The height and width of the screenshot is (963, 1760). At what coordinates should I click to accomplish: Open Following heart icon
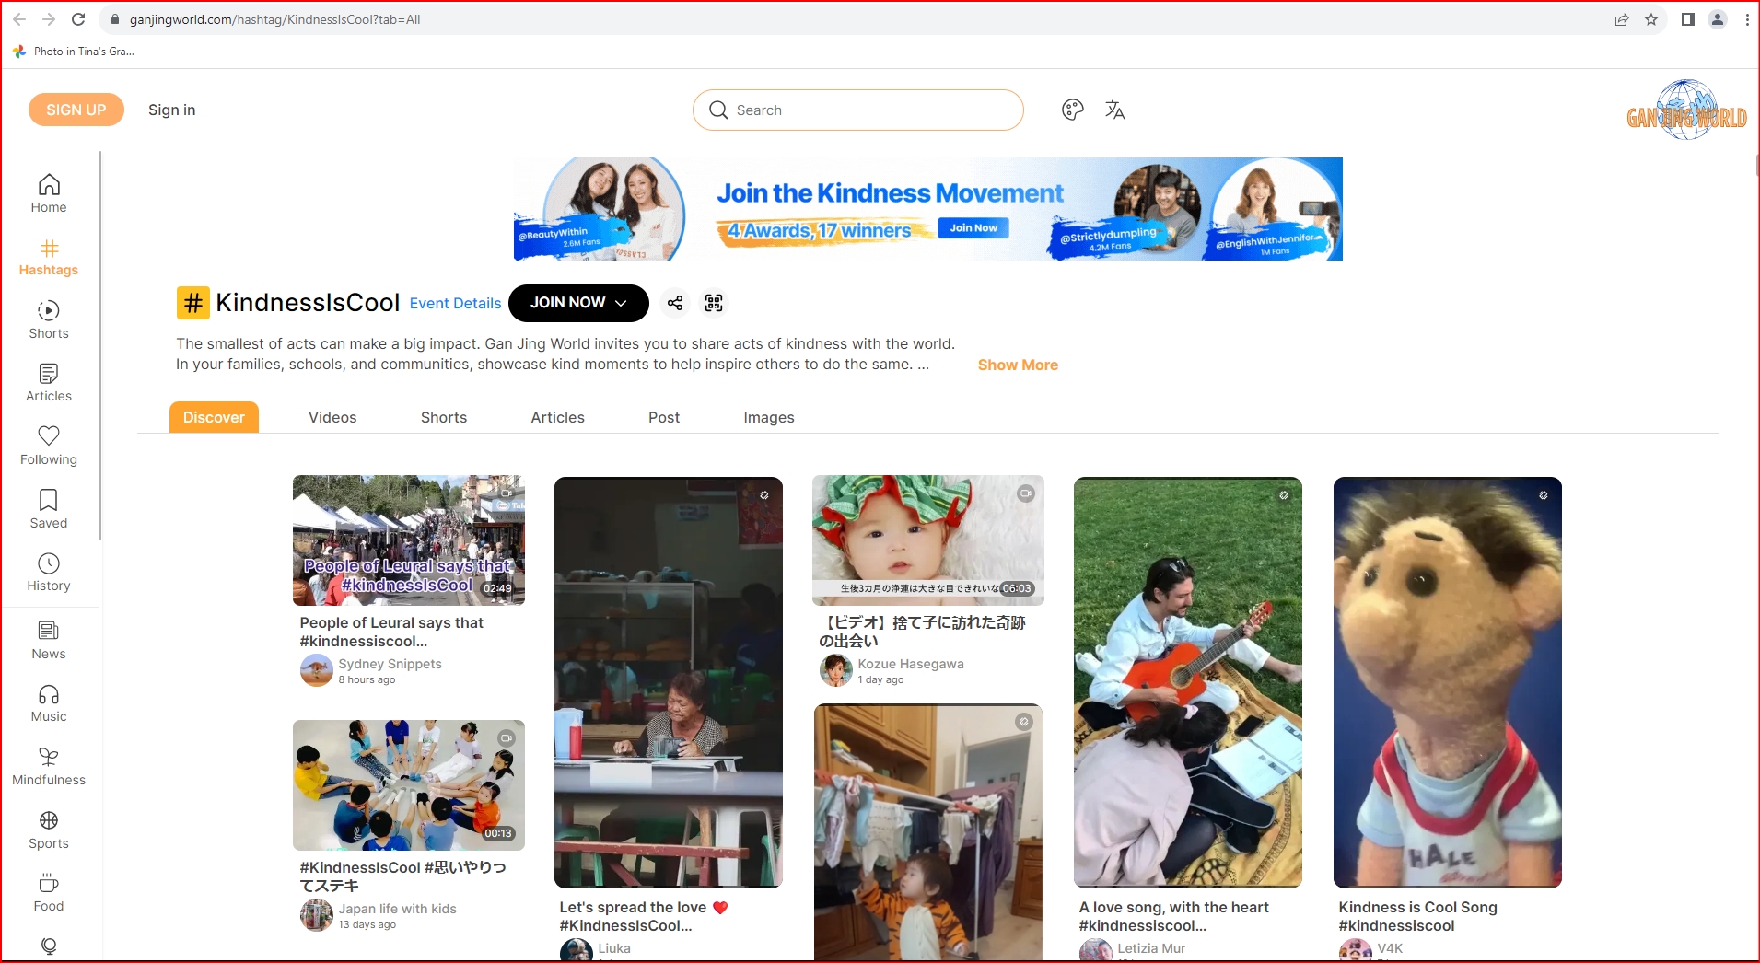(49, 435)
